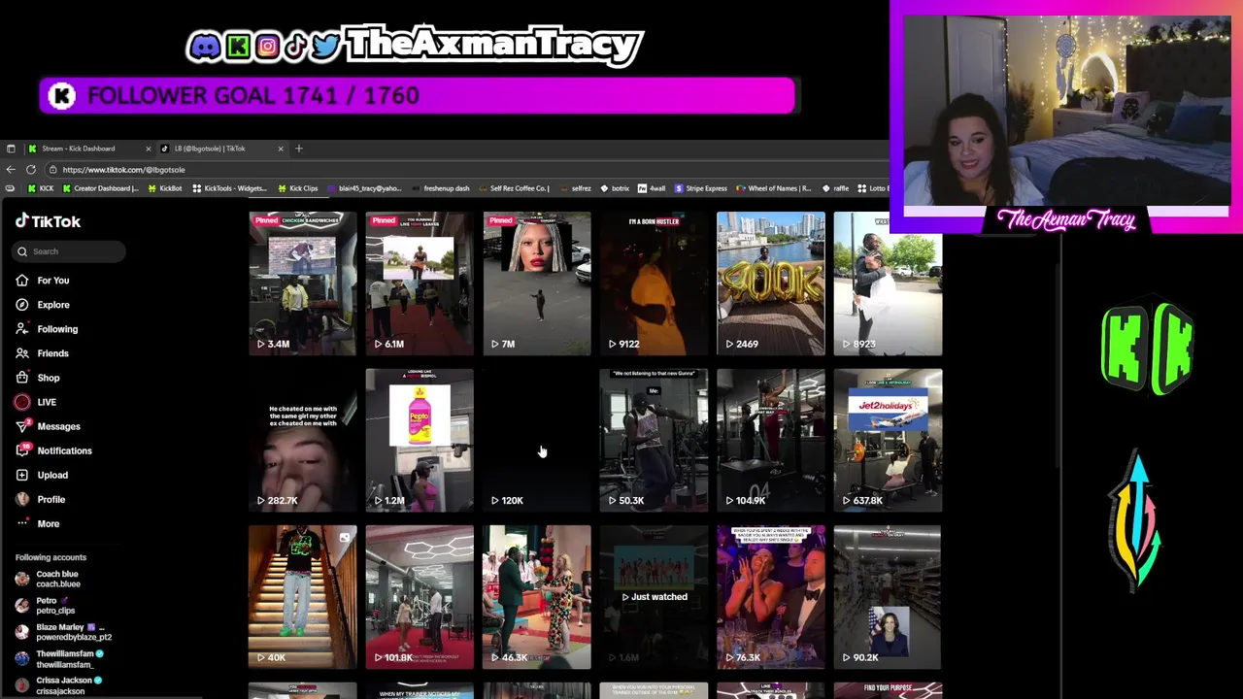The width and height of the screenshot is (1243, 699).
Task: Open the Just watched video
Action: 654,597
